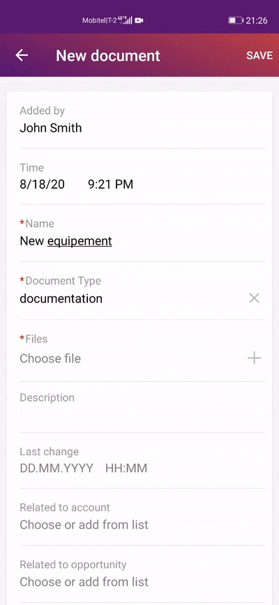Tap the 21:26 clock in status bar
Image resolution: width=279 pixels, height=605 pixels.
[257, 20]
